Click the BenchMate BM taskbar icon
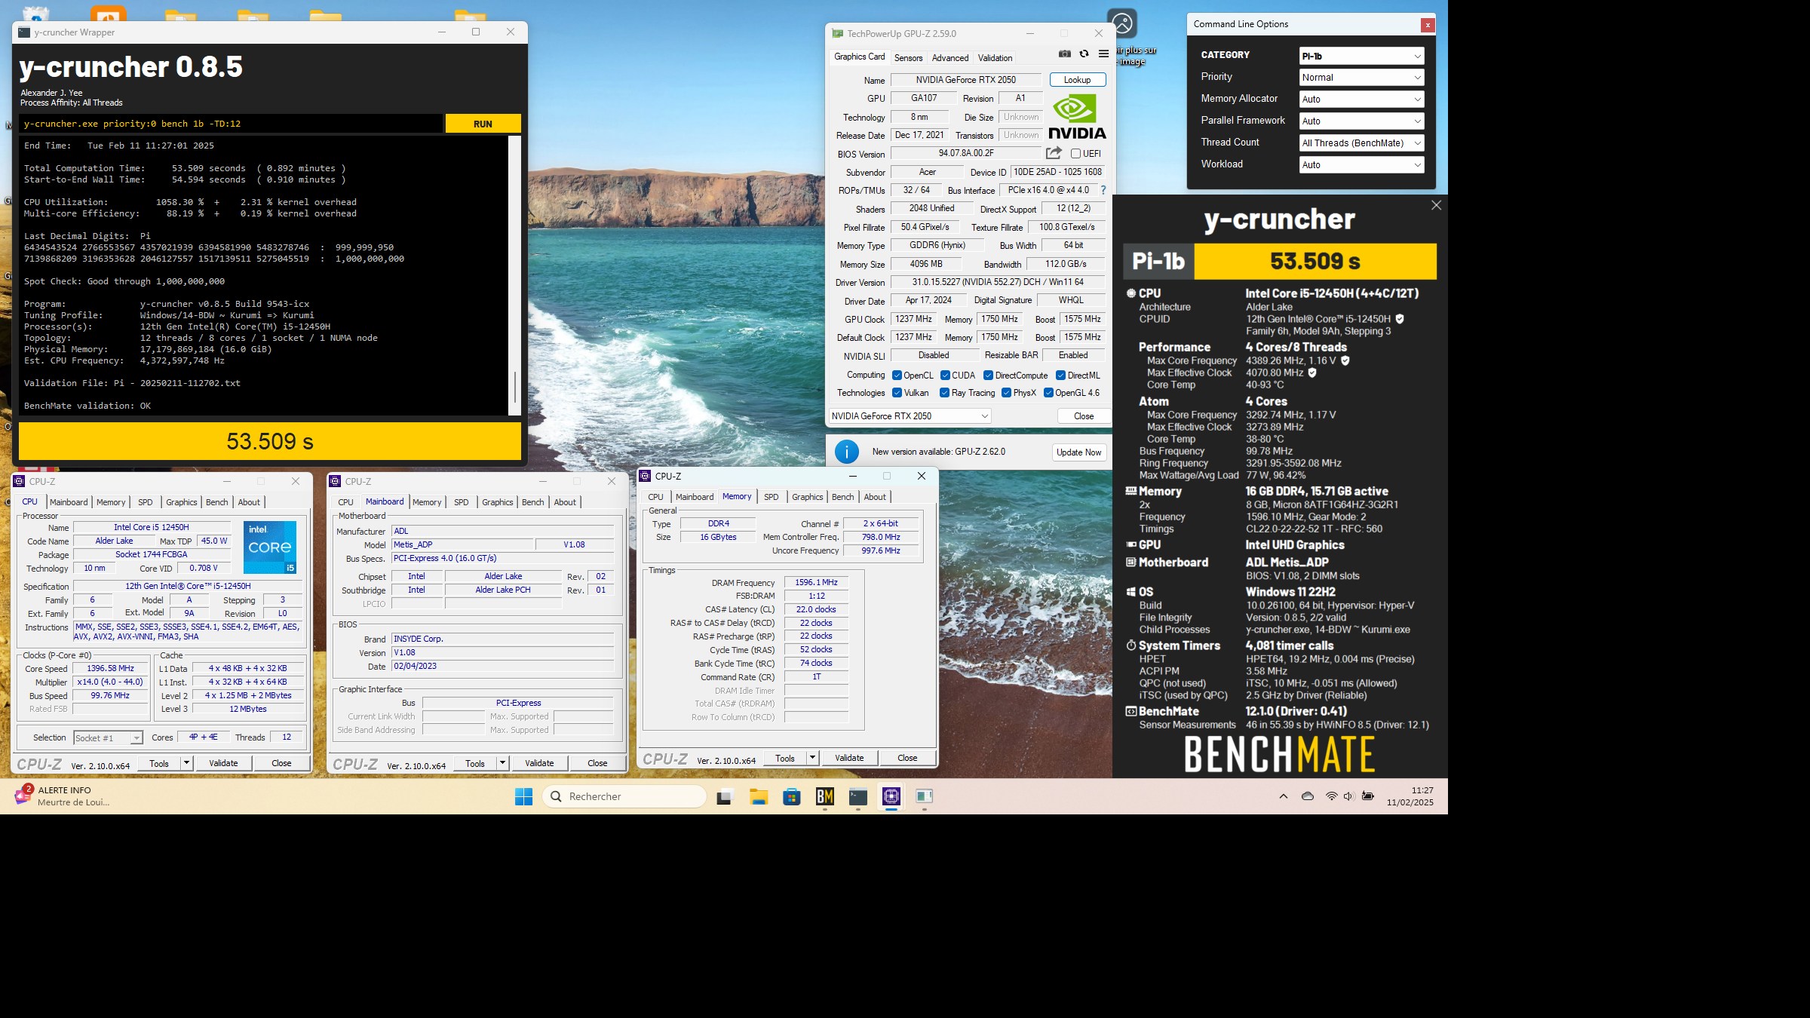This screenshot has height=1018, width=1810. point(824,796)
